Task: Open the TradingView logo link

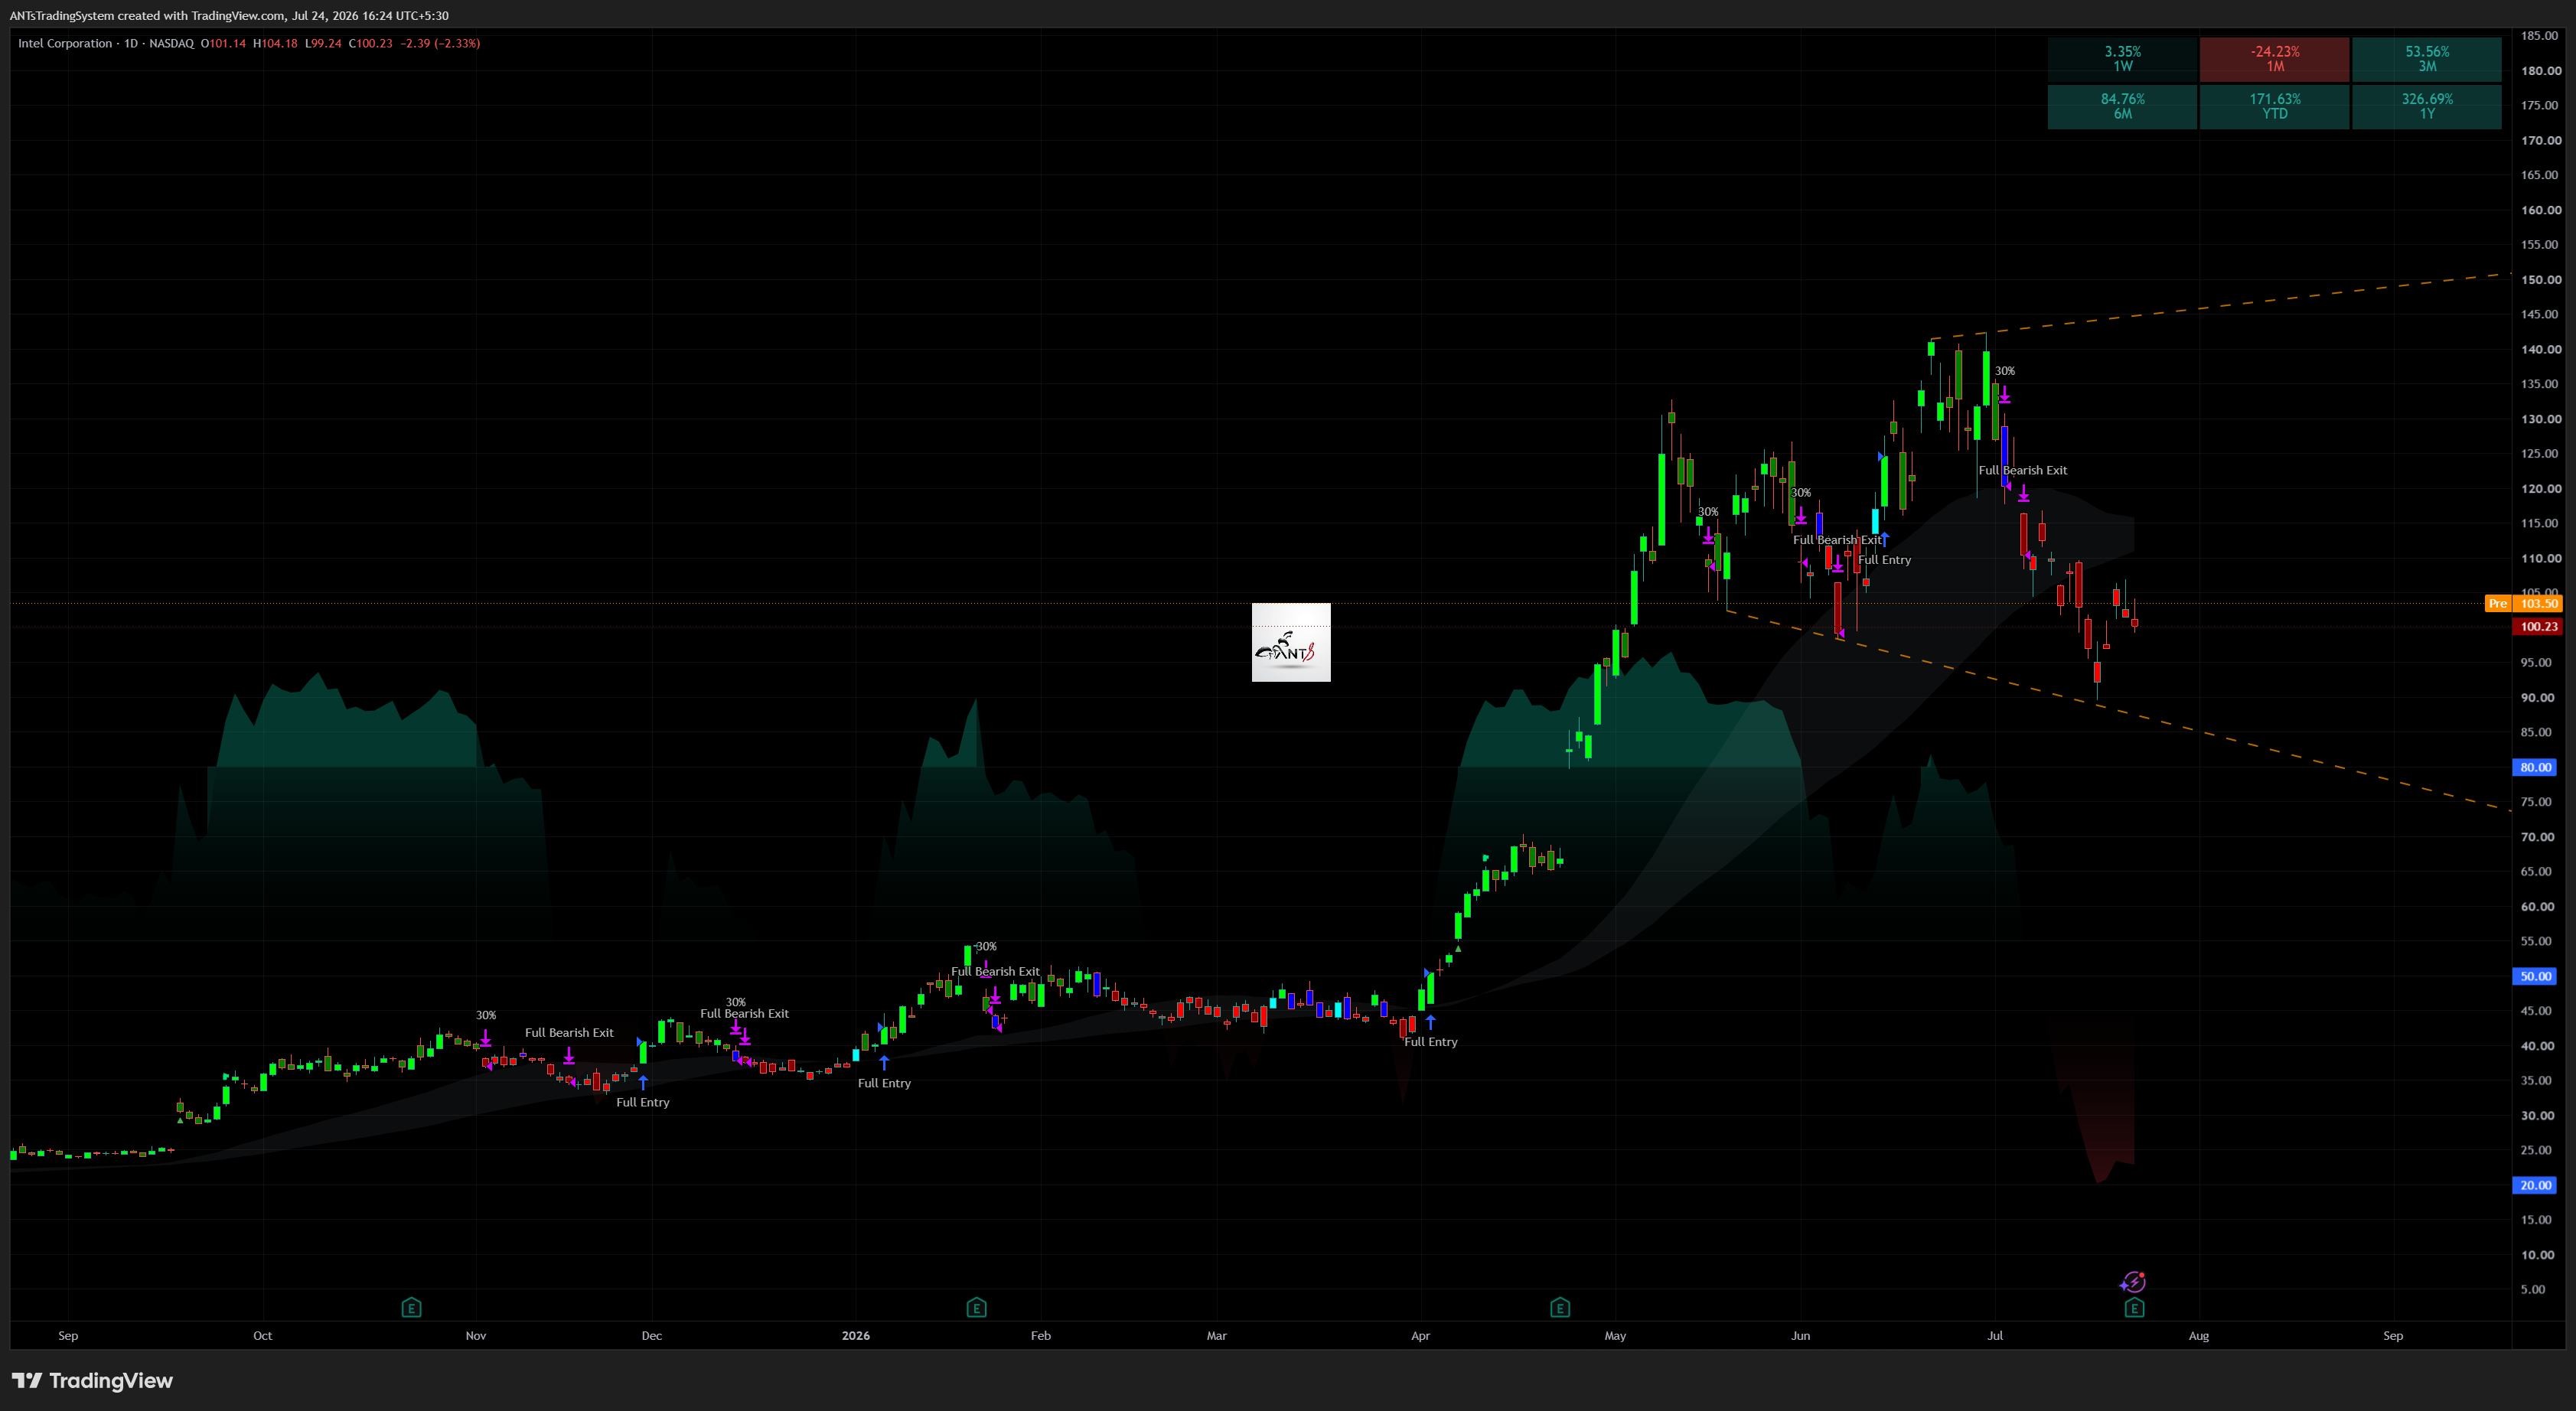Action: (x=92, y=1380)
